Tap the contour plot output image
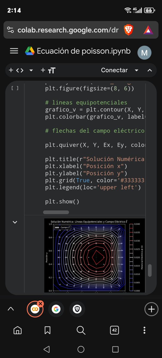Image resolution: width=162 pixels, height=358 pixels. [95, 255]
